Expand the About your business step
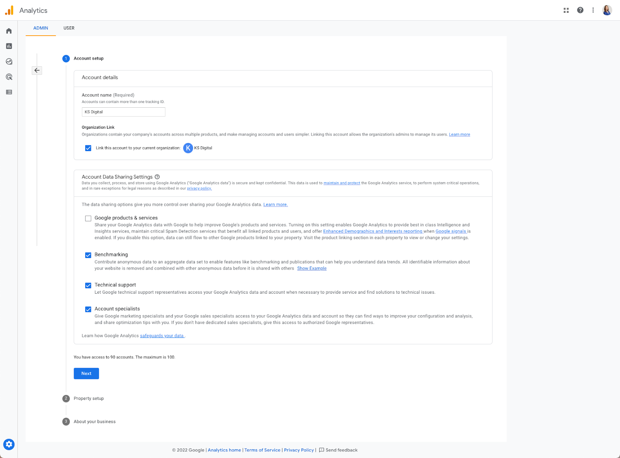The height and width of the screenshot is (458, 620). click(95, 422)
